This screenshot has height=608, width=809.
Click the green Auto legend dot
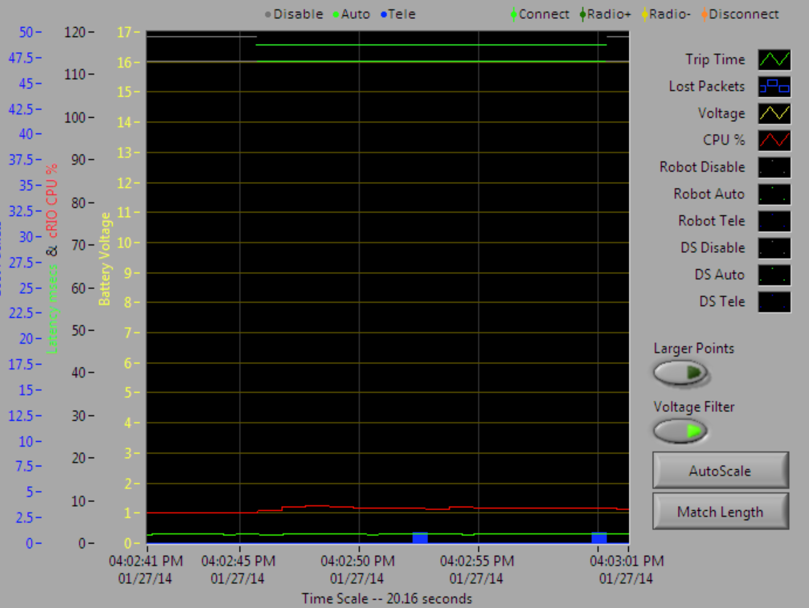[x=336, y=15]
